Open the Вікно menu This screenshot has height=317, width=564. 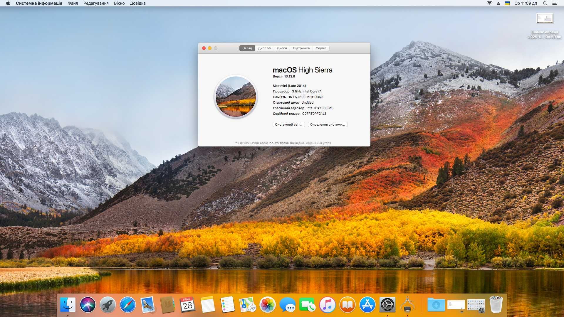coord(119,3)
